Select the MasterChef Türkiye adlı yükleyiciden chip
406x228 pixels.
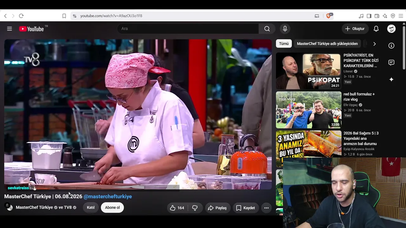pyautogui.click(x=327, y=44)
